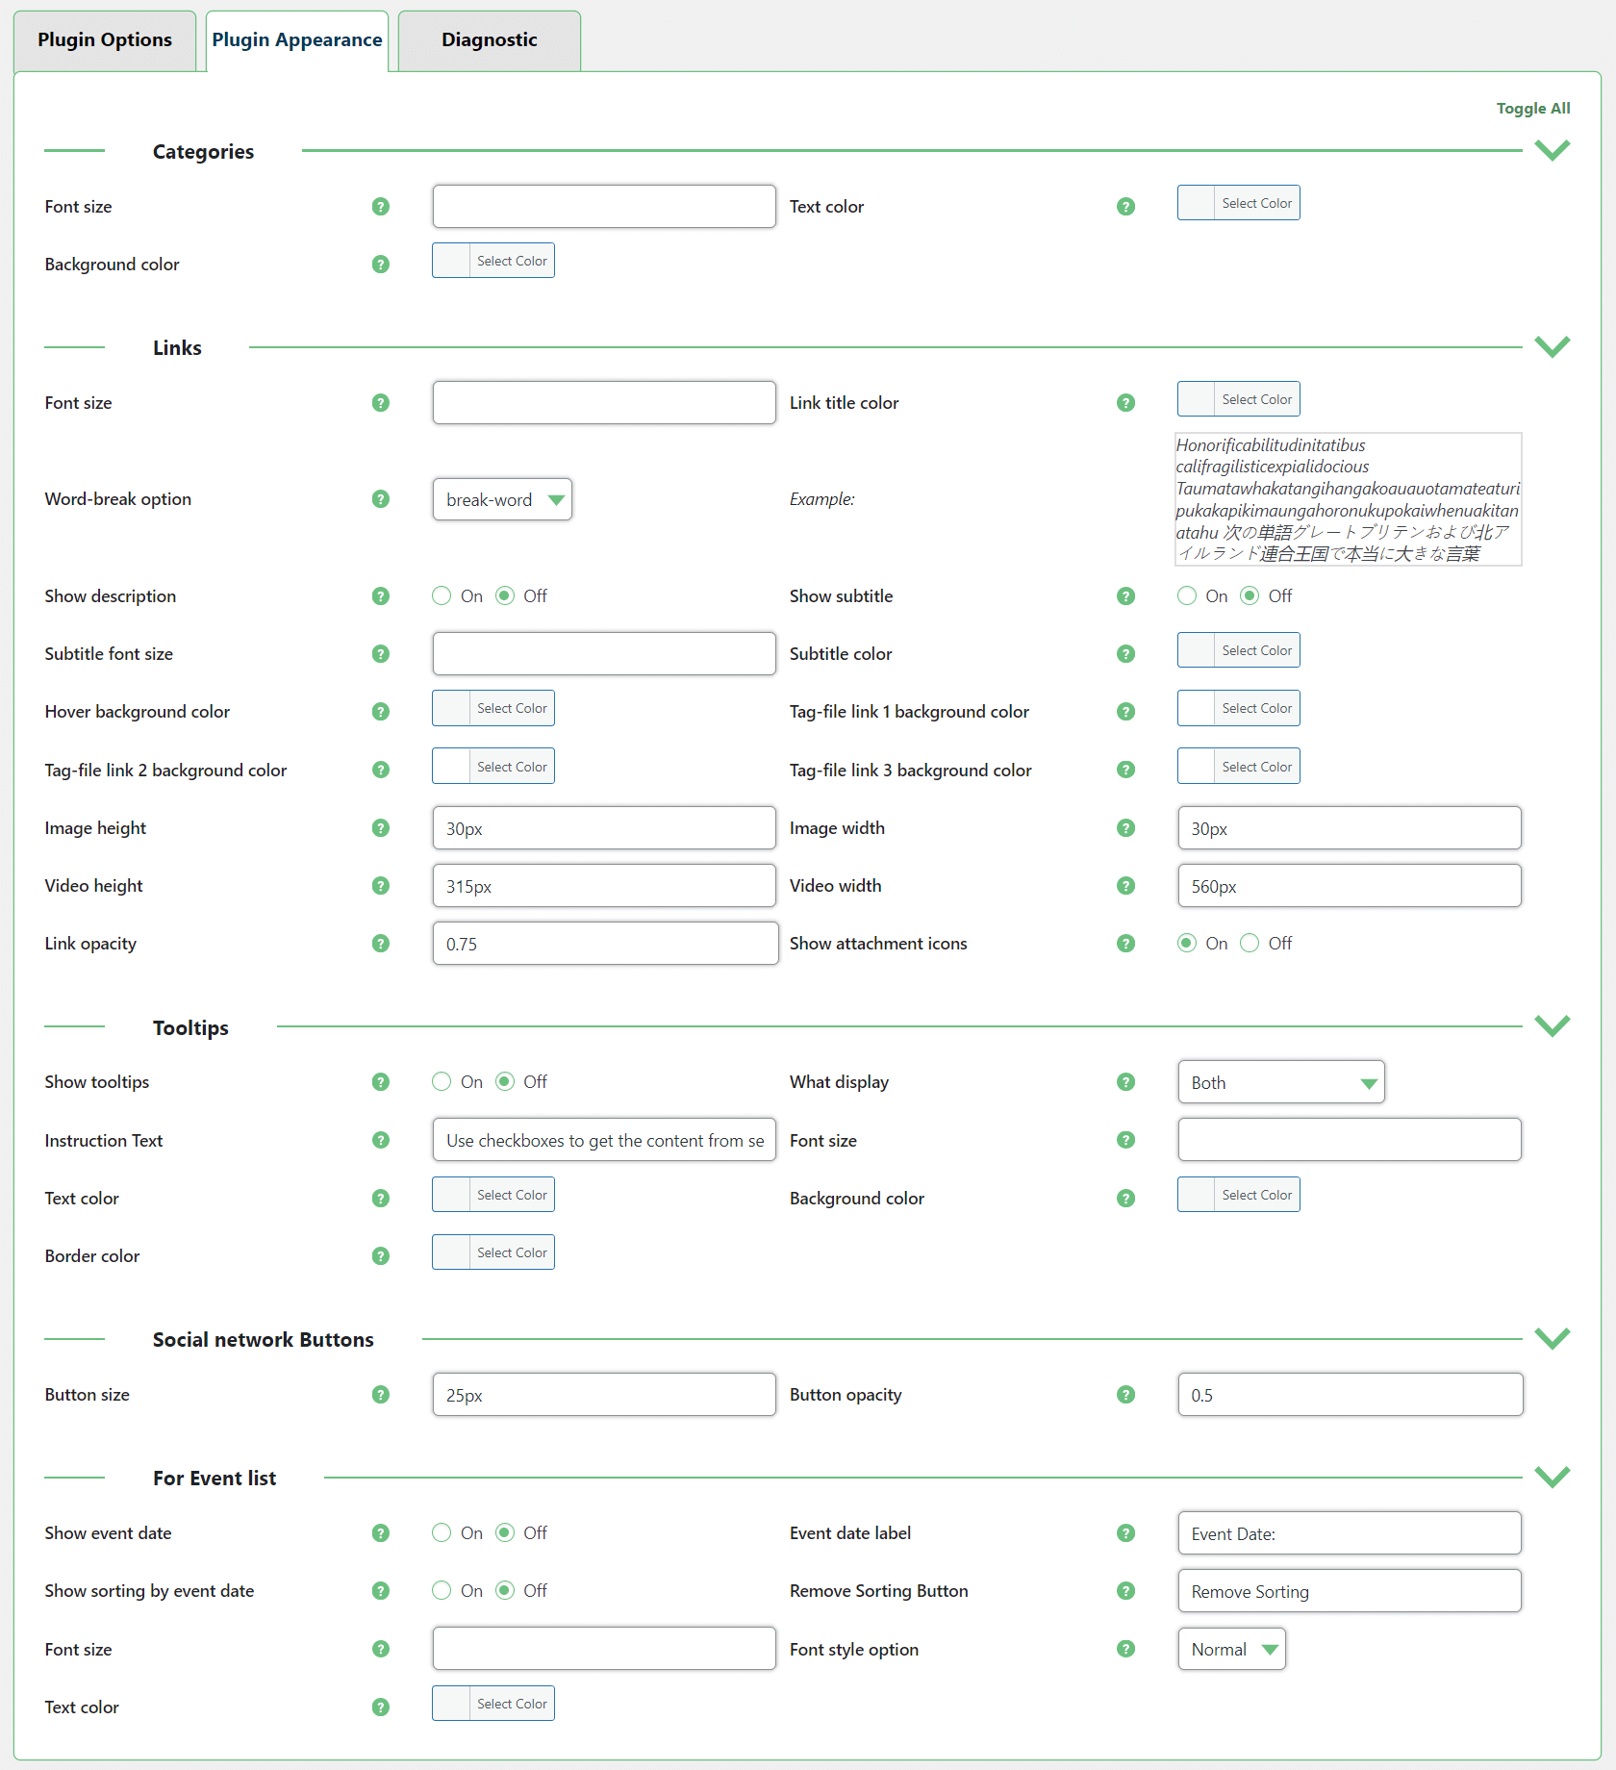Enable Show tooltips with On radio
Viewport: 1616px width, 1770px height.
(x=442, y=1082)
